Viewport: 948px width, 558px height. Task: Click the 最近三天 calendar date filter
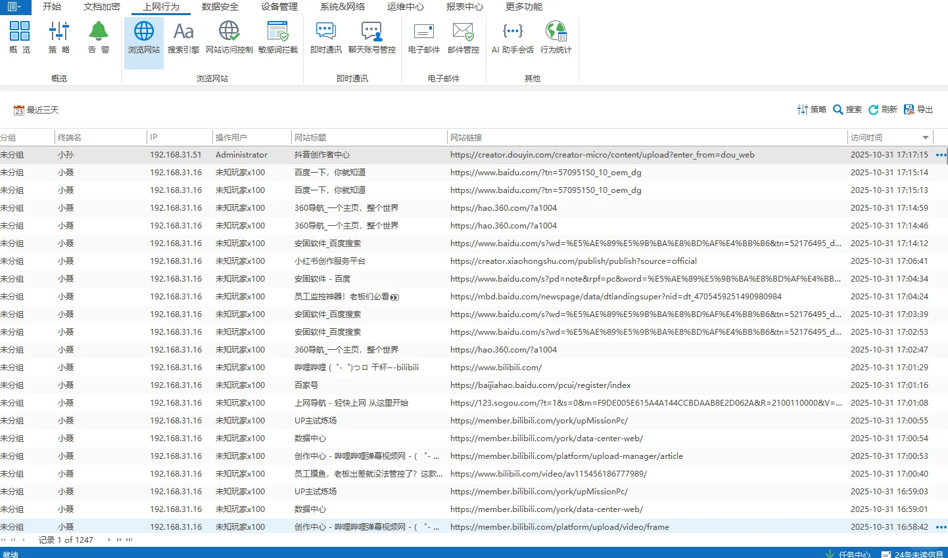(x=37, y=110)
